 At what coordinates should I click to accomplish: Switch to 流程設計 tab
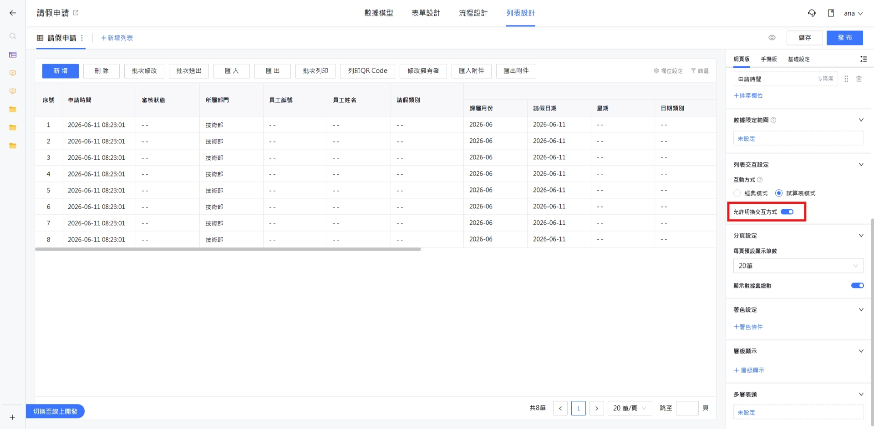click(x=473, y=13)
